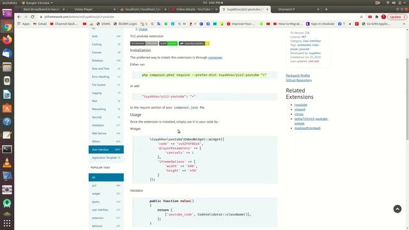The height and width of the screenshot is (230, 409).
Task: Click the page vertical scrollbar
Action: tap(407, 99)
